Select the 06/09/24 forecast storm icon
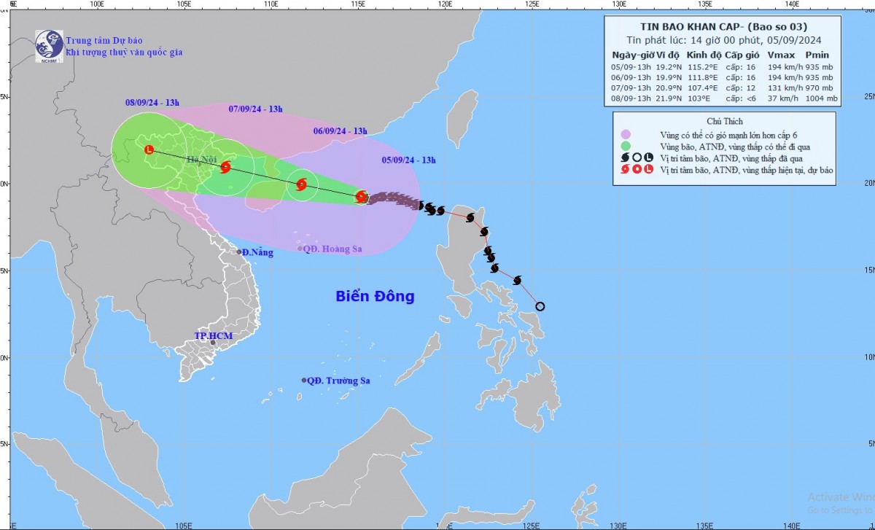This screenshot has width=875, height=530. (301, 185)
